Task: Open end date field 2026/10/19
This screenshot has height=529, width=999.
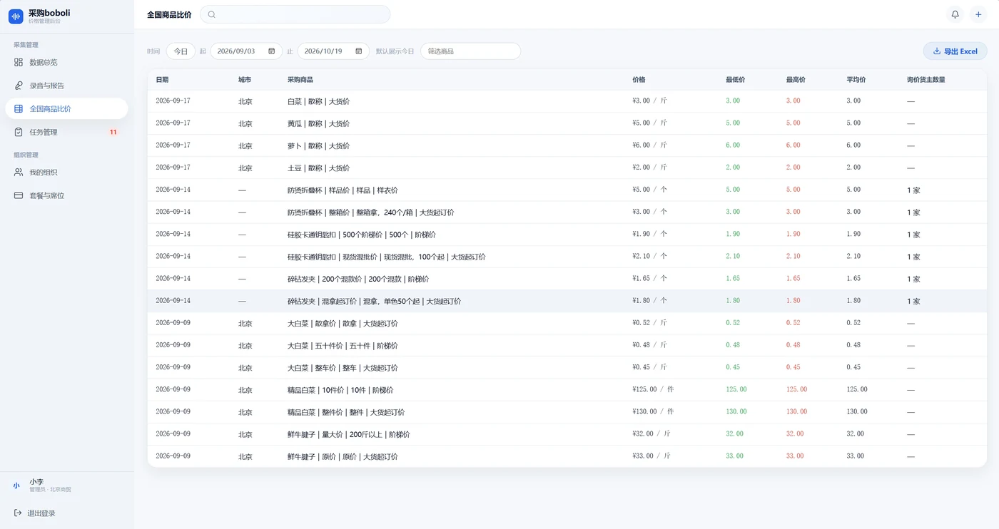Action: coord(333,51)
